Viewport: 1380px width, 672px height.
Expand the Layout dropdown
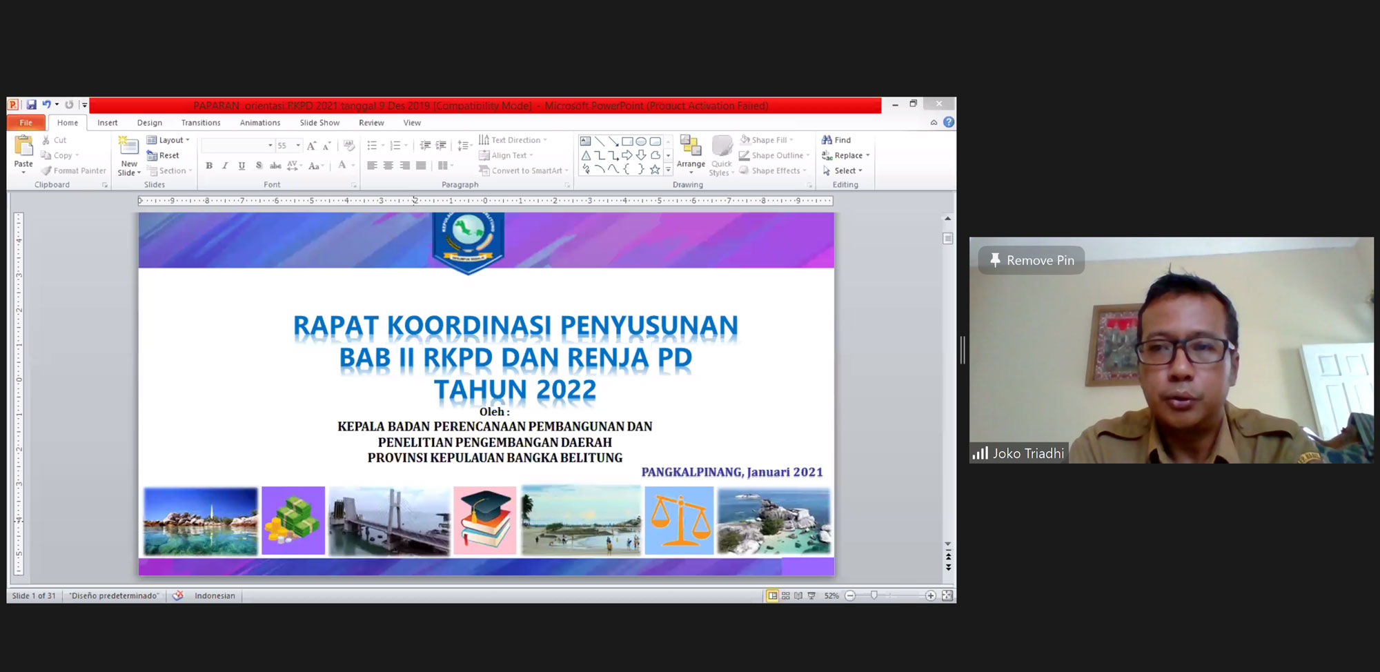coord(187,140)
